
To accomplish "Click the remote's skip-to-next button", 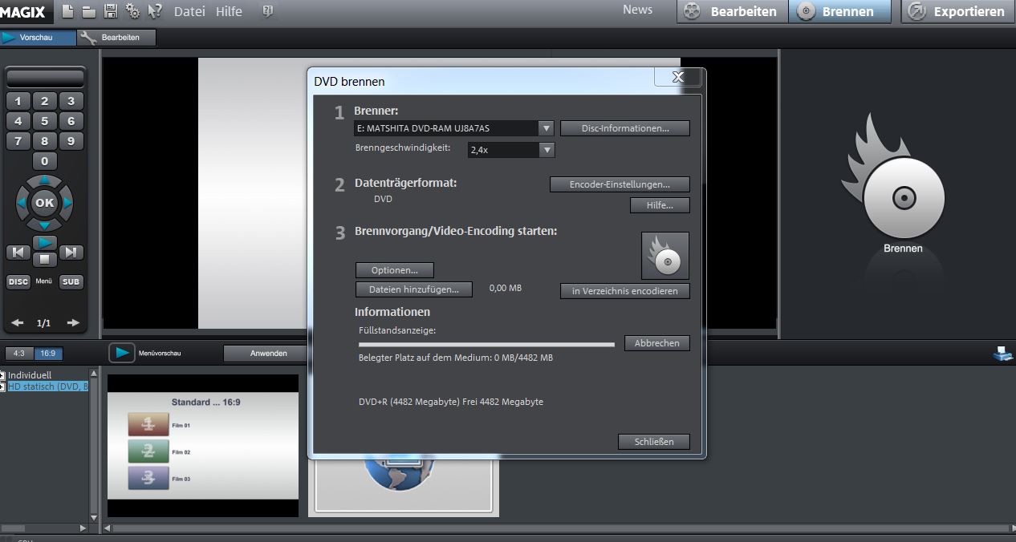I will (x=71, y=253).
